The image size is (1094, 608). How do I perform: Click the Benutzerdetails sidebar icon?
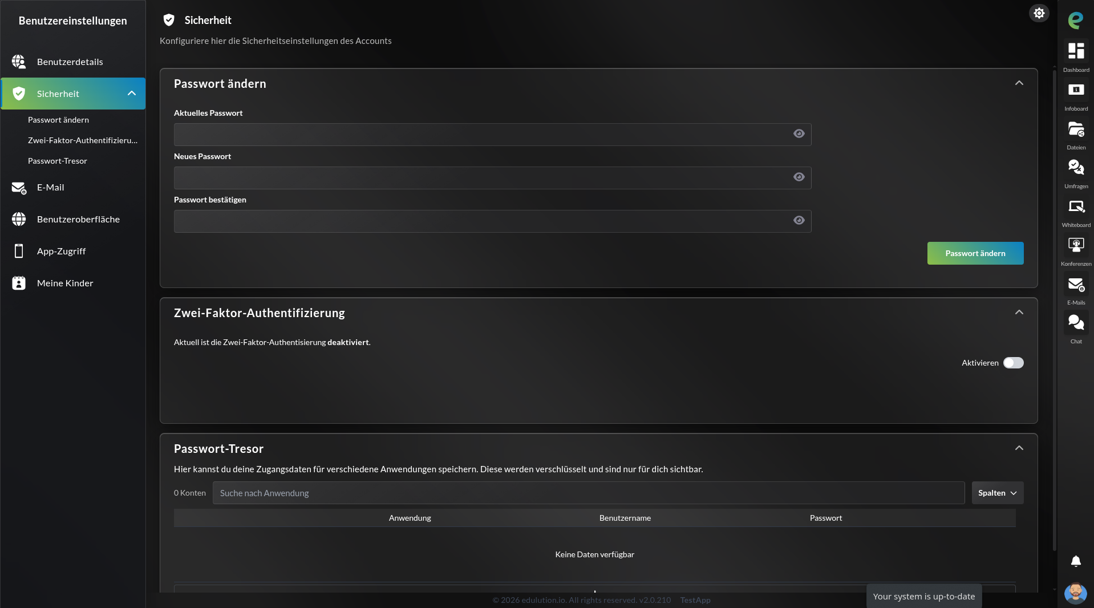click(x=19, y=62)
